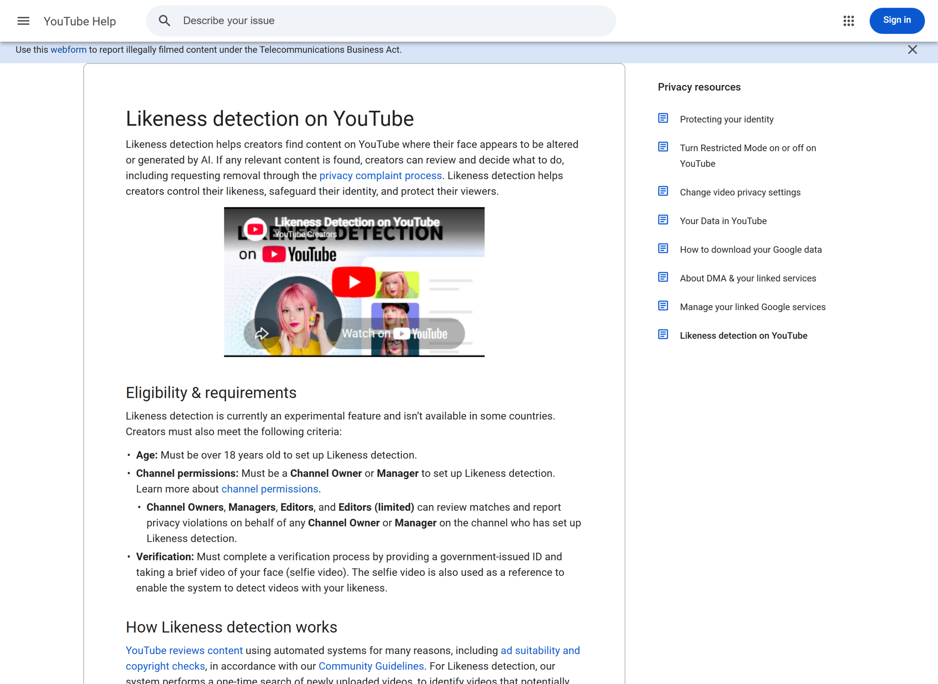
Task: Click the Sign in button
Action: (897, 20)
